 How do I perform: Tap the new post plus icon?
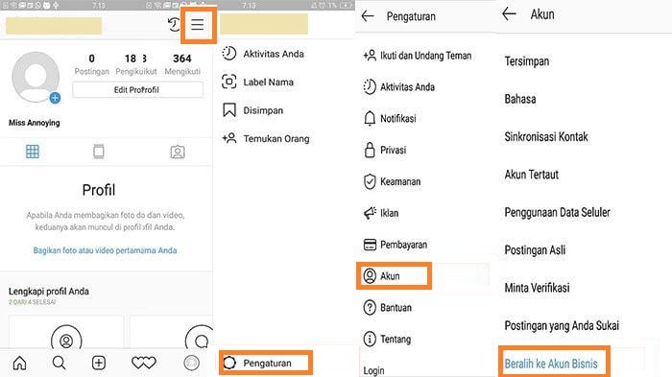99,363
